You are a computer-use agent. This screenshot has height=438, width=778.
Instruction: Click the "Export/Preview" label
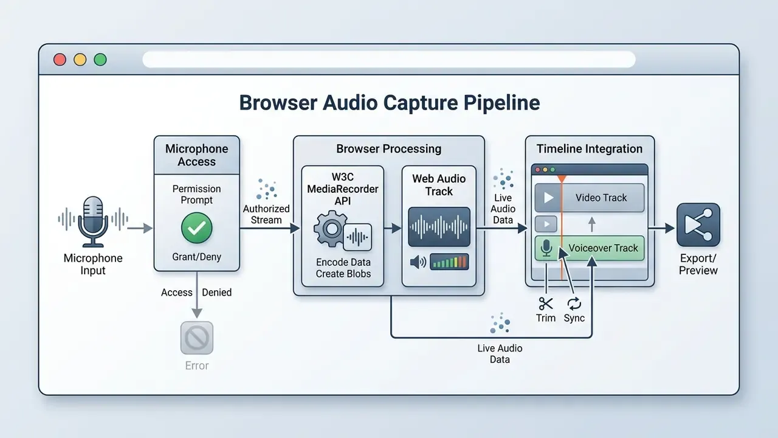tap(698, 264)
